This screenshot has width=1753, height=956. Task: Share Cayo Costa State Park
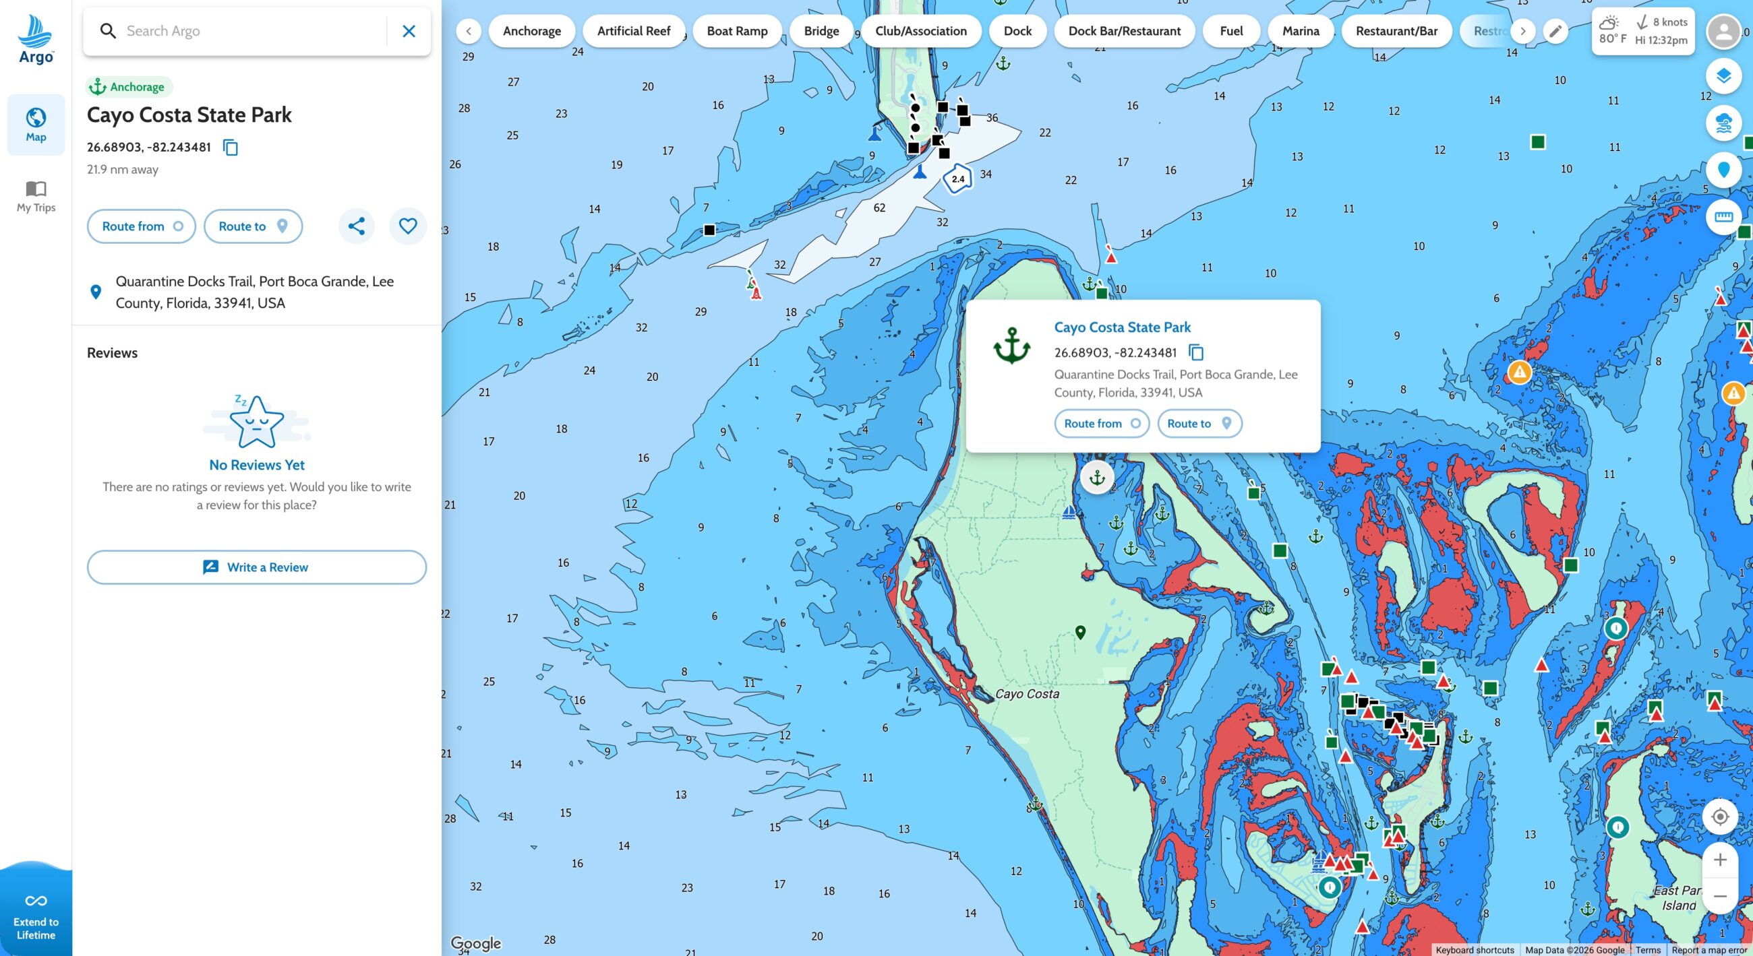[x=357, y=226]
